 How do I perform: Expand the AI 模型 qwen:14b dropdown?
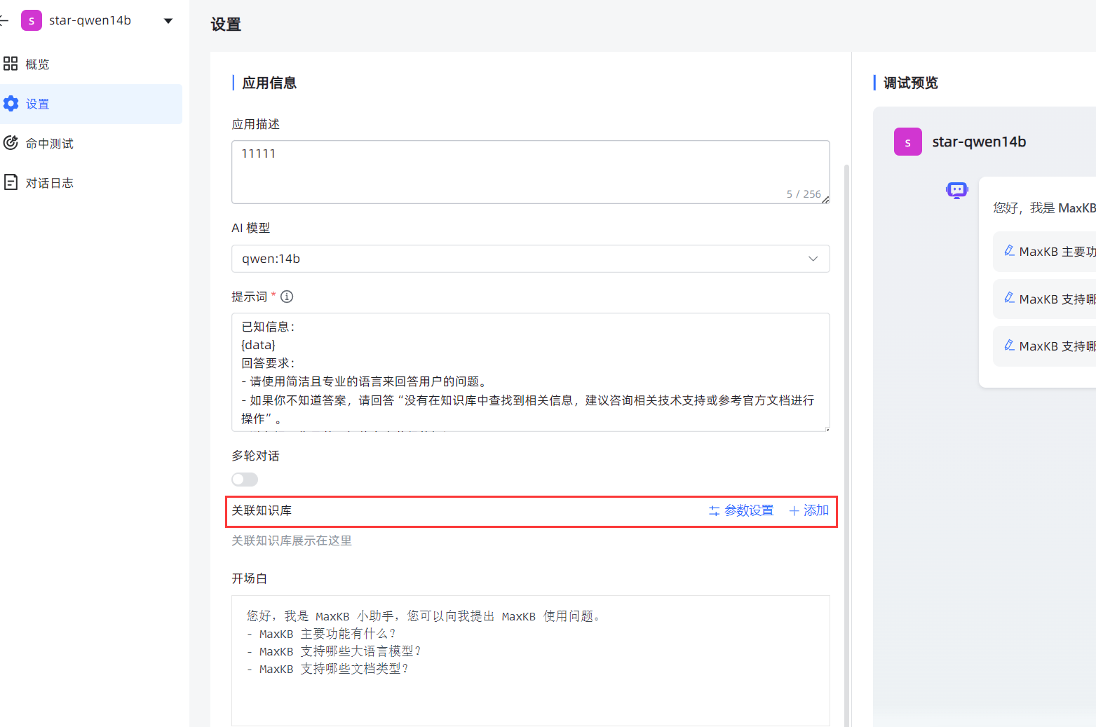click(531, 259)
